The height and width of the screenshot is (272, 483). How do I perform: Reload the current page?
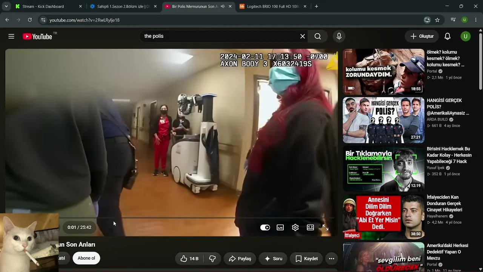point(30,20)
